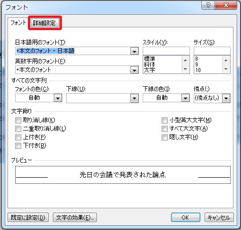Expand the 傍点 dropdown
This screenshot has width=241, height=230.
pyautogui.click(x=226, y=99)
